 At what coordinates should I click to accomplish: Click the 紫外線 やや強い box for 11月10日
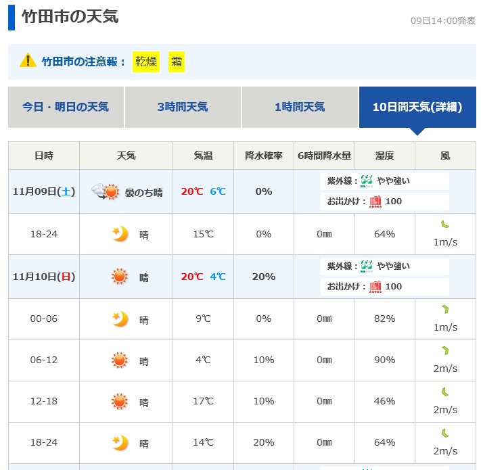[384, 266]
